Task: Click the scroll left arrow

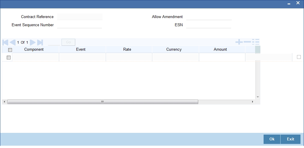Action: click(4, 102)
